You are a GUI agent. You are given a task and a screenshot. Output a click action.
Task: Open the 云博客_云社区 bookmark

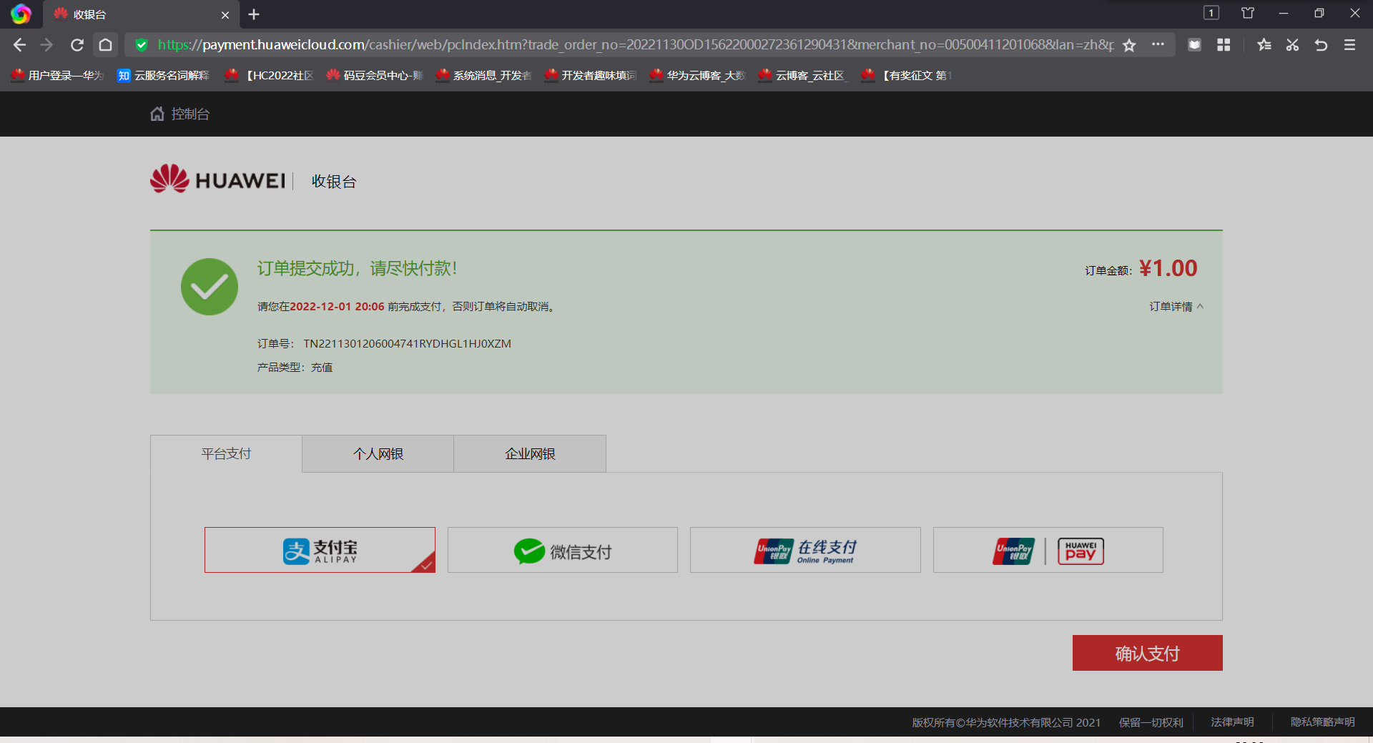(x=803, y=75)
